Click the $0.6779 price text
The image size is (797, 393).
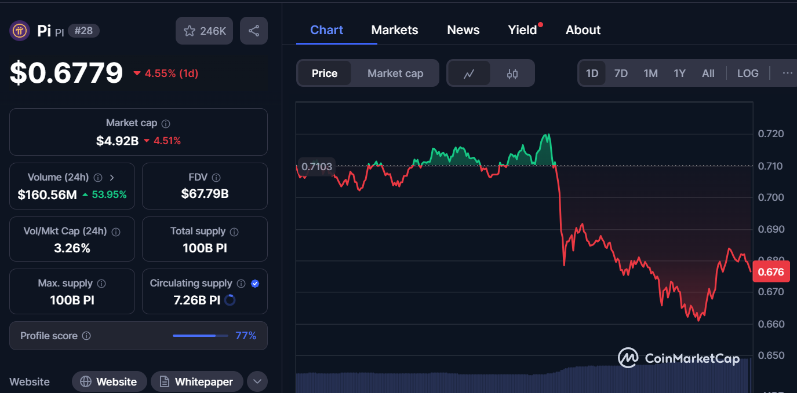pos(66,73)
